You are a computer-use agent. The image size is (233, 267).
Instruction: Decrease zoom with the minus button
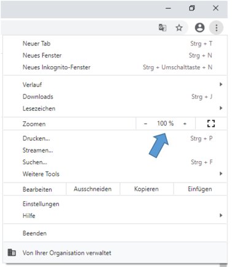pyautogui.click(x=145, y=124)
